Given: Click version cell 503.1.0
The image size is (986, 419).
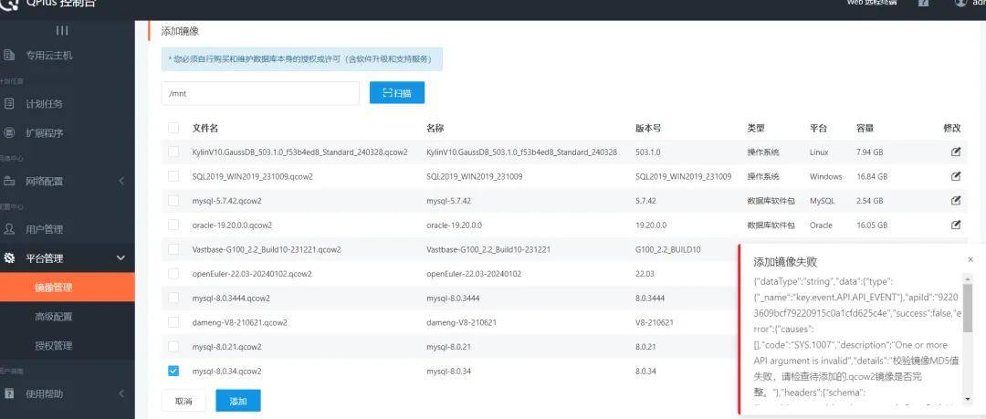Looking at the screenshot, I should click(x=647, y=152).
